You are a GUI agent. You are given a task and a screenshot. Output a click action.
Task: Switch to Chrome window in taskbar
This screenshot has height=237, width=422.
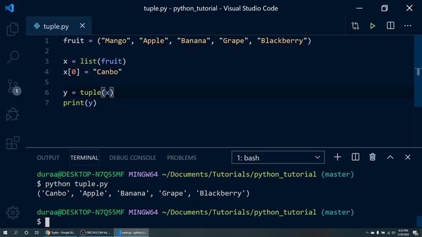[61, 232]
